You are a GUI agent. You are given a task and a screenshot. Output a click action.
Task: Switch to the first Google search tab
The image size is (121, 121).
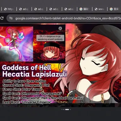click(x=84, y=9)
